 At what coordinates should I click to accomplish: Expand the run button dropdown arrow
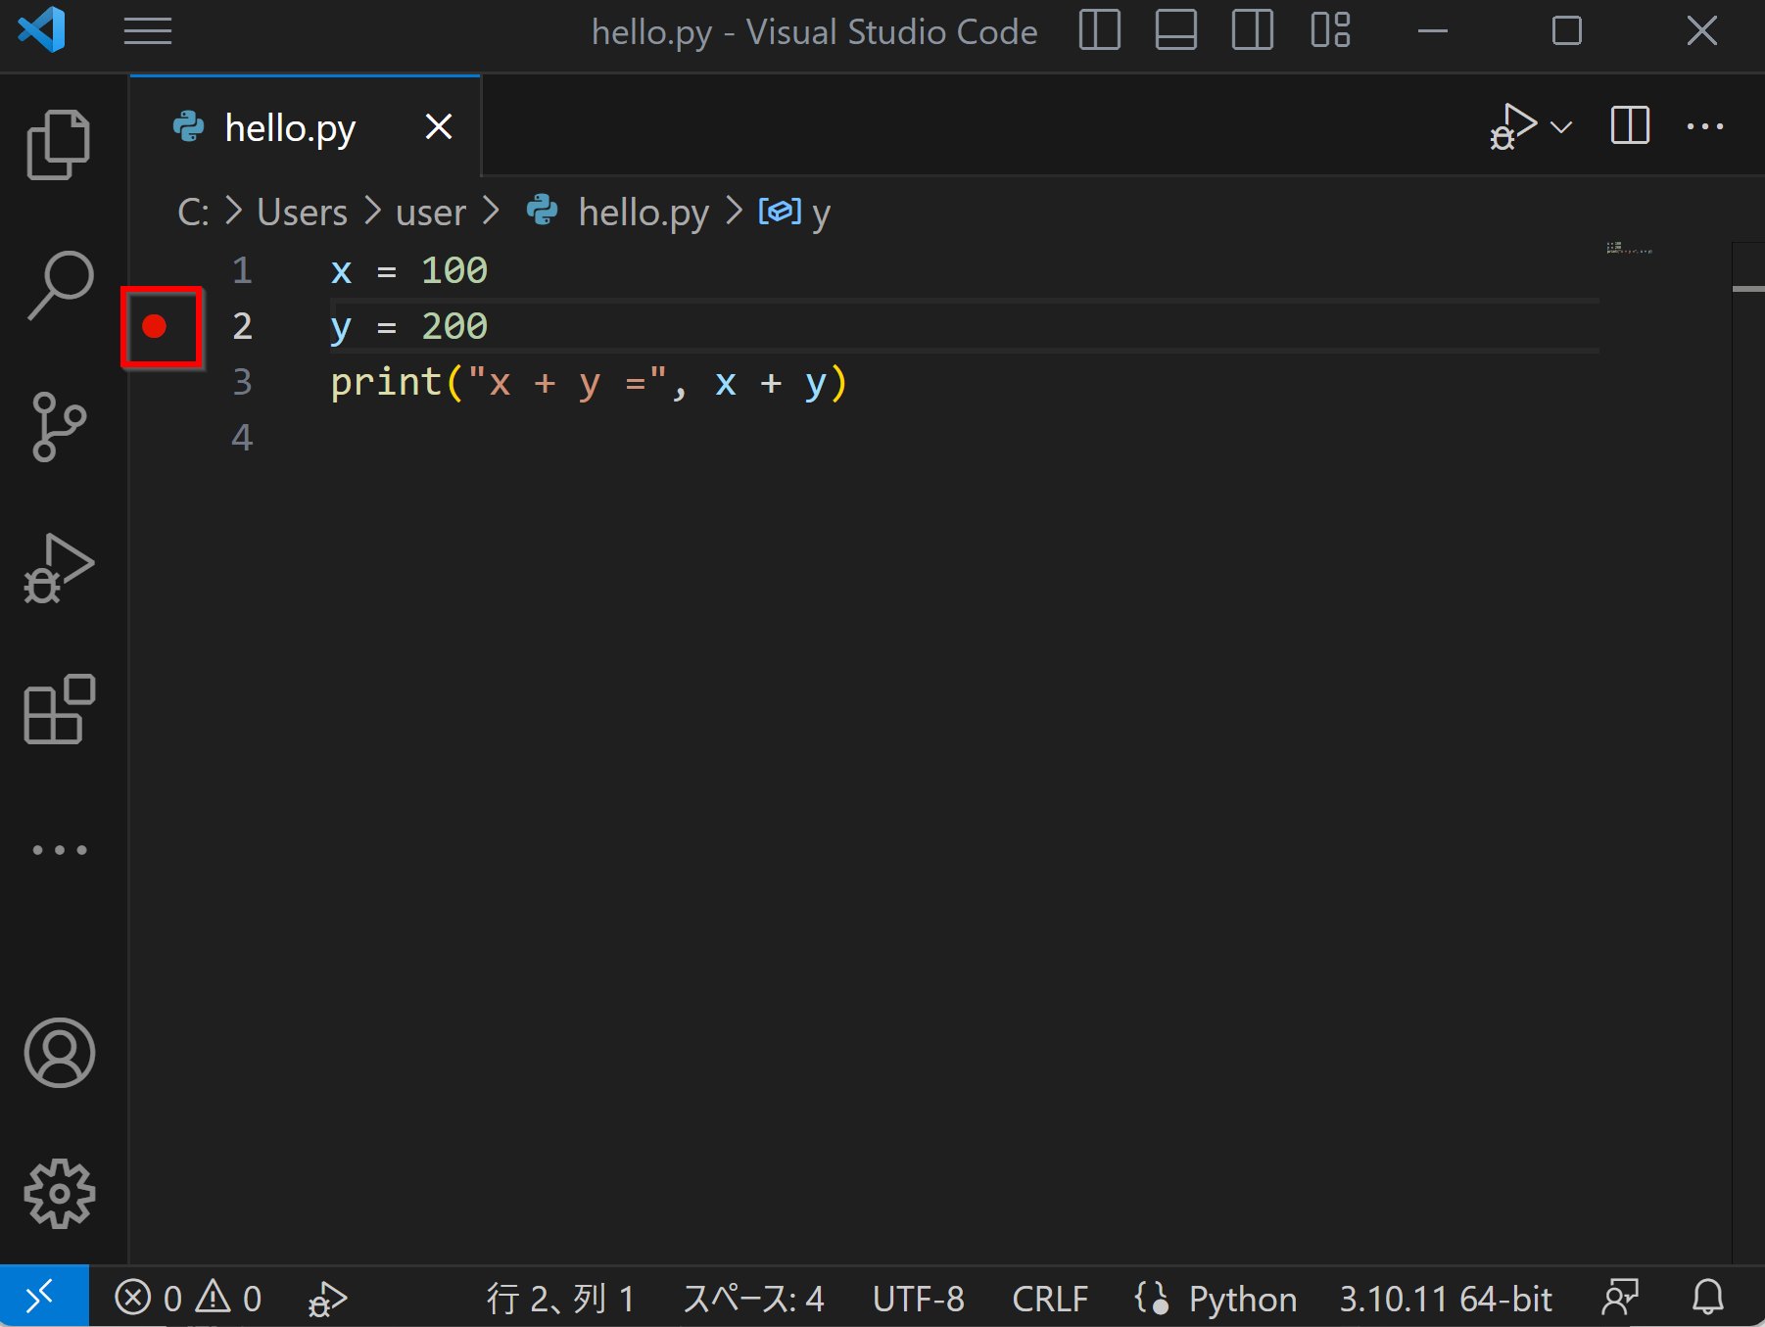pos(1562,127)
